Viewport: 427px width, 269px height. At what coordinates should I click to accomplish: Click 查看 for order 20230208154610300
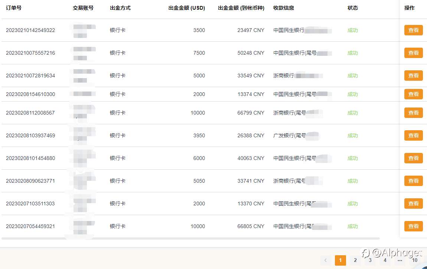[x=413, y=94]
